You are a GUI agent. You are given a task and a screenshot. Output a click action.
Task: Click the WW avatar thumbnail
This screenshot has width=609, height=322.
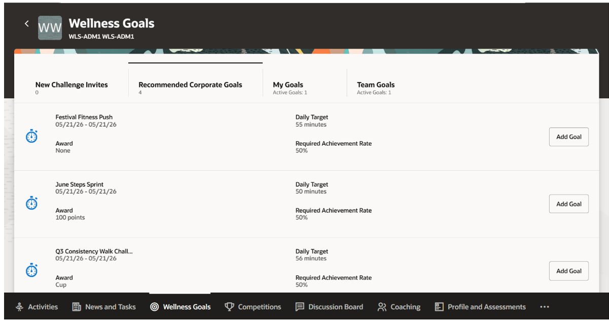click(x=50, y=28)
